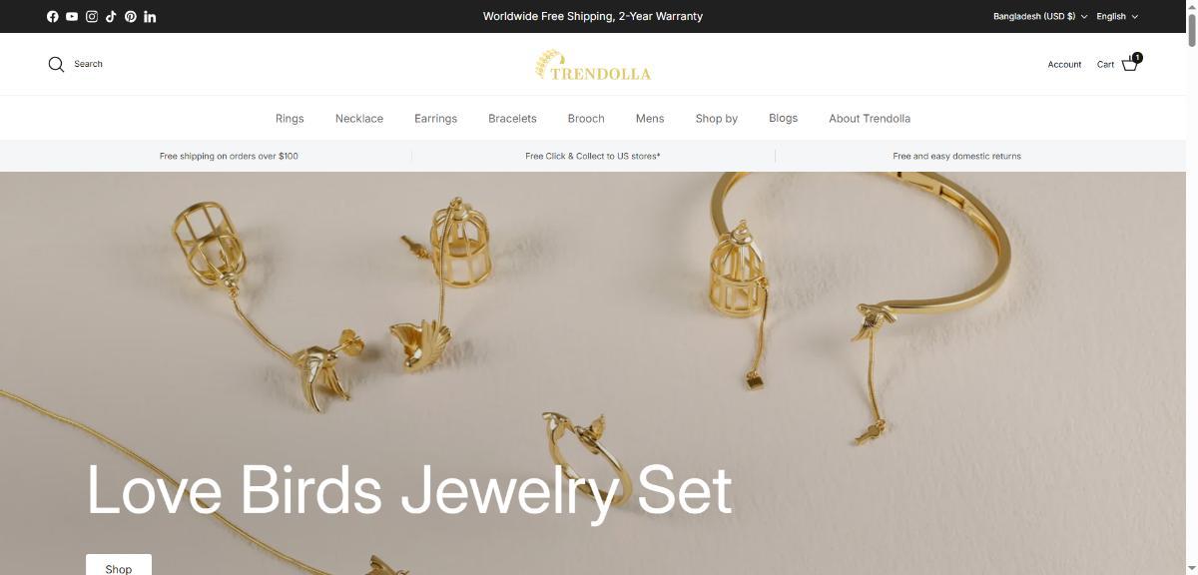Open the Pinterest social icon
This screenshot has height=575, width=1198.
coord(130,16)
